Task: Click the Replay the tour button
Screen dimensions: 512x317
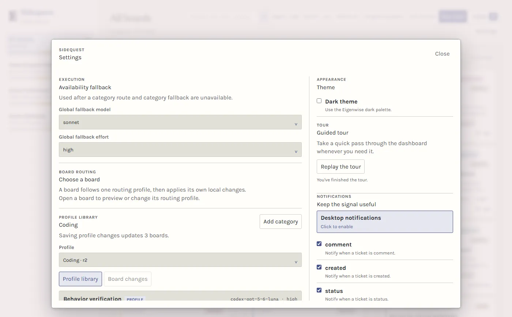Action: (340, 167)
